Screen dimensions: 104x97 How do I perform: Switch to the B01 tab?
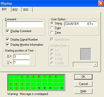tap(4, 9)
